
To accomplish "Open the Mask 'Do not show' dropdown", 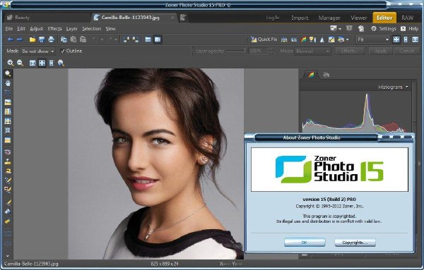I will pyautogui.click(x=38, y=51).
